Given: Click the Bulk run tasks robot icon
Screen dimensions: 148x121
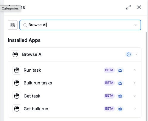Looking at the screenshot, I should pos(17,83).
